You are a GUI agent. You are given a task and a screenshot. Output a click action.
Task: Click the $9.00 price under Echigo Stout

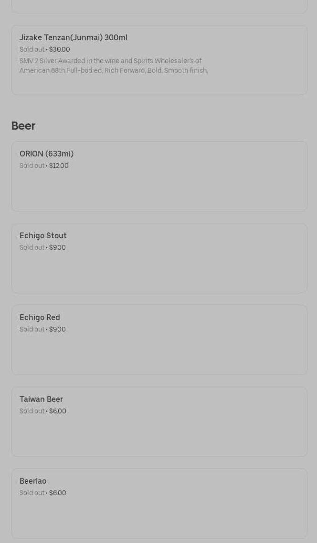point(57,248)
